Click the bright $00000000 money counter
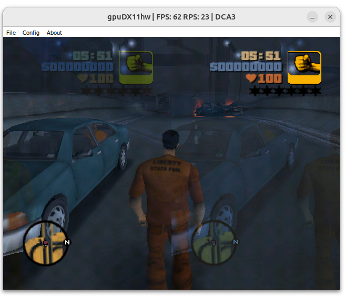The height and width of the screenshot is (296, 345). pos(246,67)
